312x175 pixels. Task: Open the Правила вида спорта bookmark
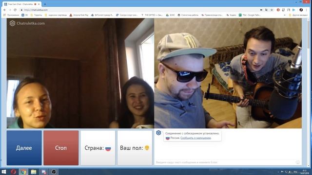(x=212, y=15)
